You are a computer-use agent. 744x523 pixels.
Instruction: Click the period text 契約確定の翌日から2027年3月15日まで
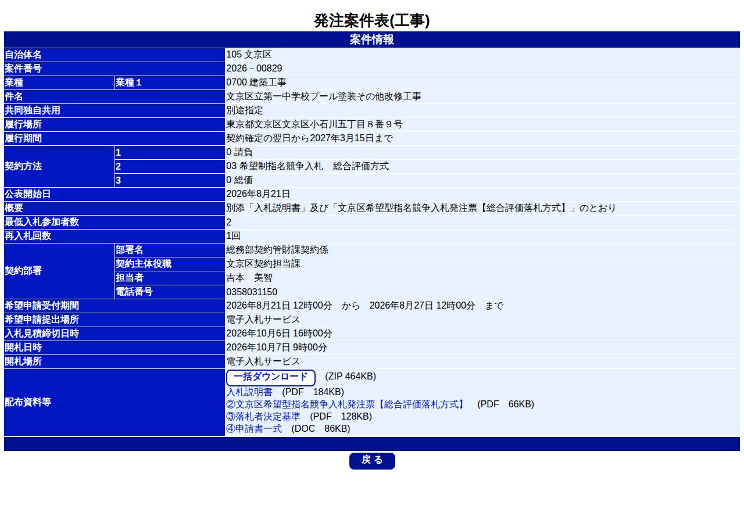pos(310,138)
